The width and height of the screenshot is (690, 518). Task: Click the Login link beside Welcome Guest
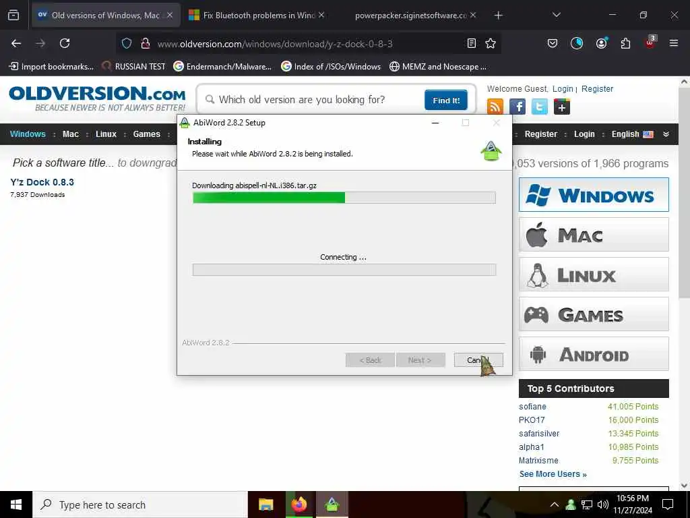point(563,88)
